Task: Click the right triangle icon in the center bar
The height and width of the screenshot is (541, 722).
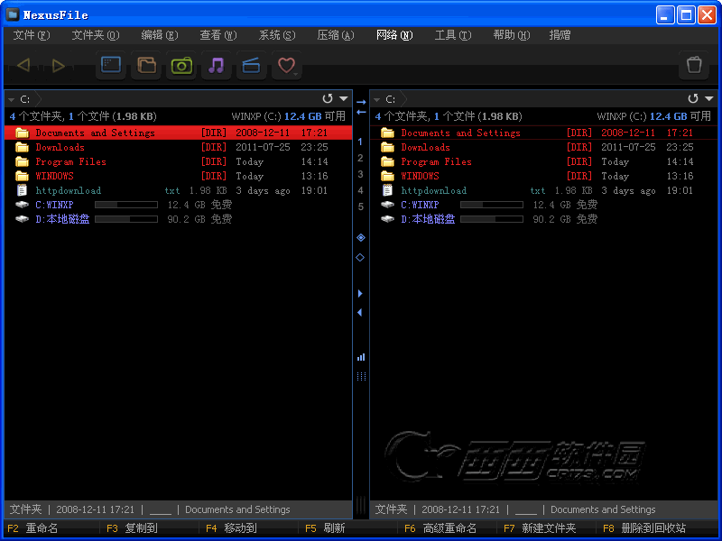Action: tap(360, 293)
